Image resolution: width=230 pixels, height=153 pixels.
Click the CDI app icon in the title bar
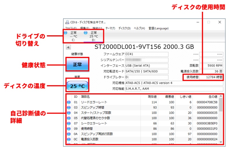(67, 22)
